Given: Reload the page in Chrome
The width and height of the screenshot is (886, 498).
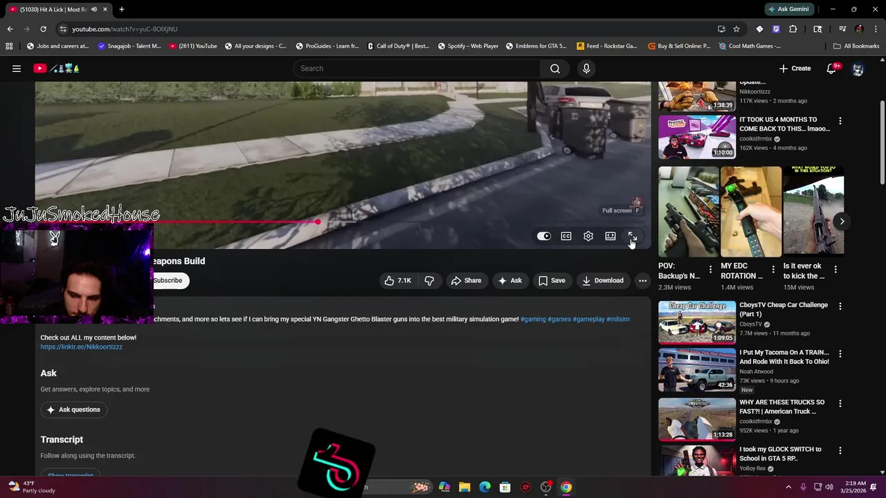Looking at the screenshot, I should [x=43, y=29].
